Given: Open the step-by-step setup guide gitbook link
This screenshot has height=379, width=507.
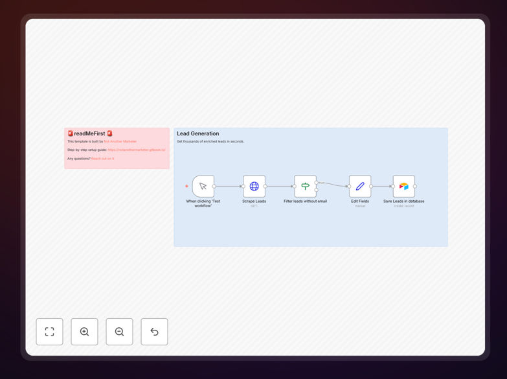Looking at the screenshot, I should pos(137,150).
